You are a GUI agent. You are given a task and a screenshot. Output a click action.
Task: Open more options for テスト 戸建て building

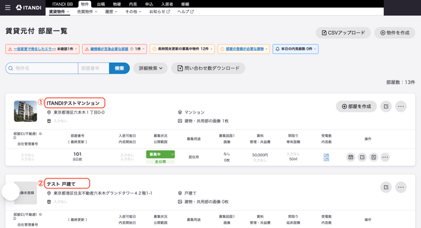(401, 187)
